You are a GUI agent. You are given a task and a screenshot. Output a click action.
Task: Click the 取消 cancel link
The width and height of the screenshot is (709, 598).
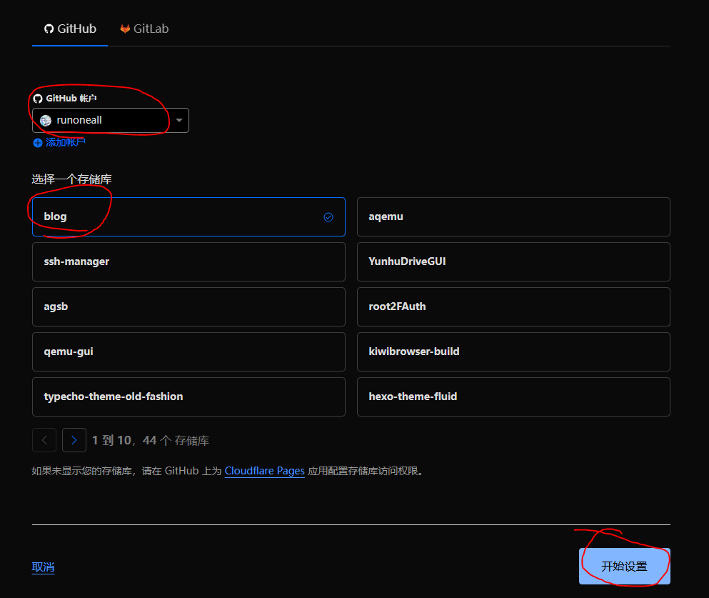(x=43, y=567)
